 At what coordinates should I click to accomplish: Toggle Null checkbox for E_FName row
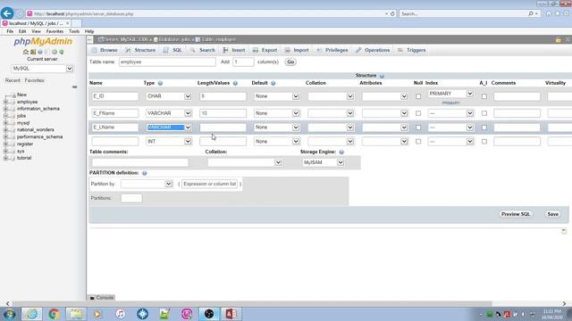[x=418, y=113]
